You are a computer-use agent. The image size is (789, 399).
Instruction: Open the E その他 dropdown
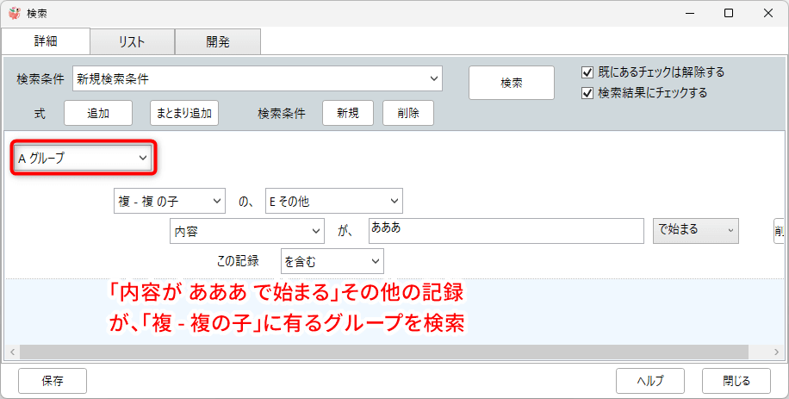point(333,201)
